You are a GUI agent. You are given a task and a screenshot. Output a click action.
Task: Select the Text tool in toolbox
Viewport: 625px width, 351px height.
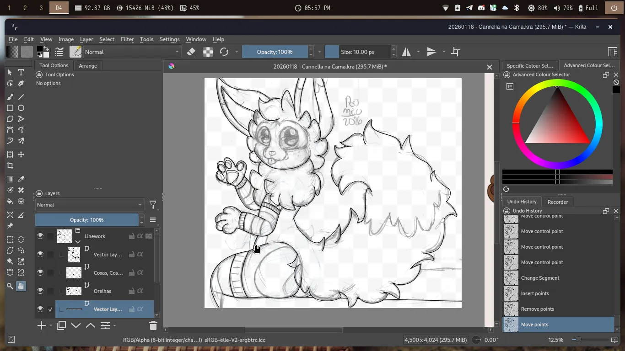pyautogui.click(x=21, y=72)
